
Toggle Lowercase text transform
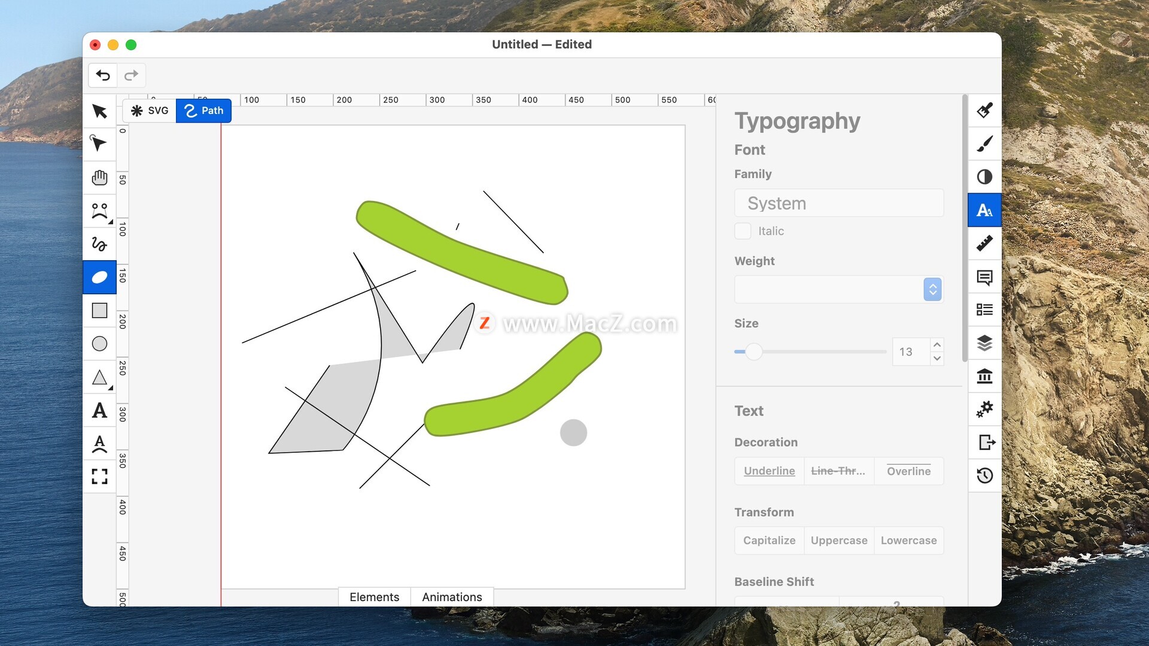908,541
